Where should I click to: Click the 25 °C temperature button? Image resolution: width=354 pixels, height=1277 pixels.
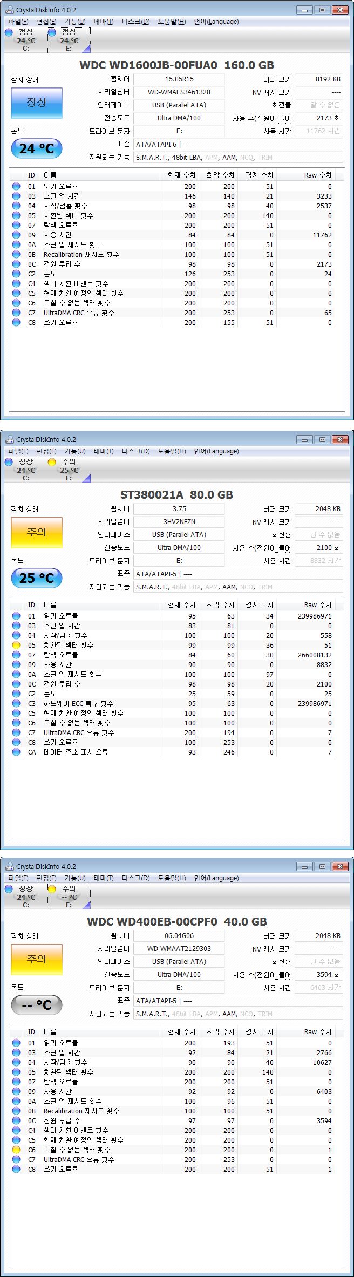tap(37, 578)
